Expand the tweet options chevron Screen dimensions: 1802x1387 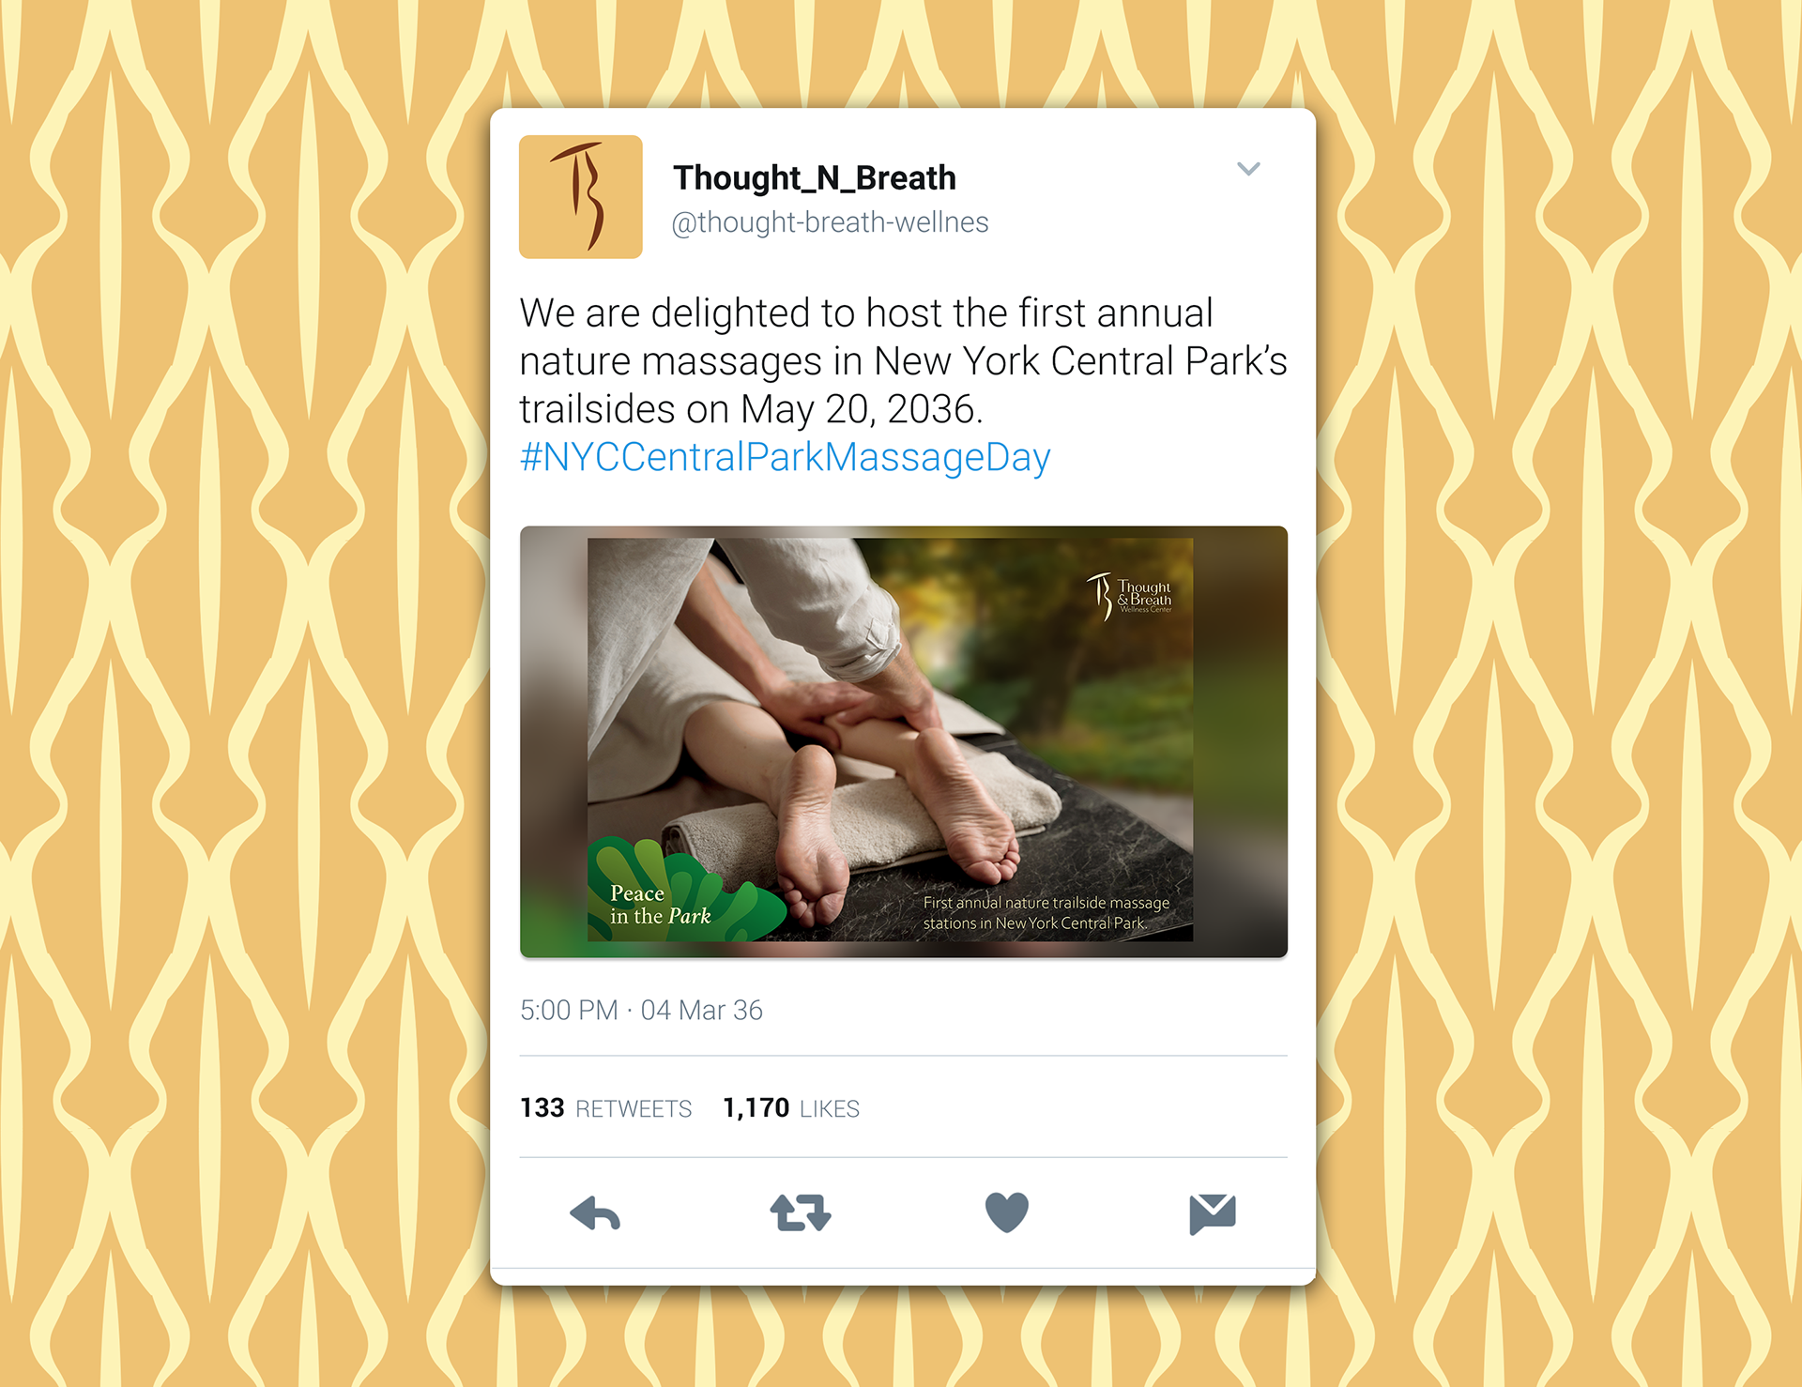pos(1248,169)
